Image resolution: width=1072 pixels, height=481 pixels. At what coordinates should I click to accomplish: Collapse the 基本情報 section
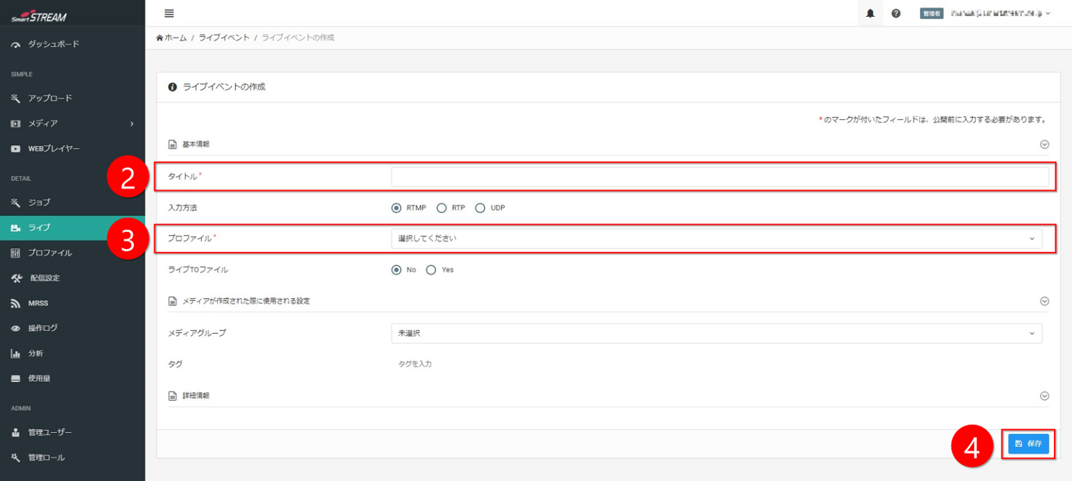pos(1044,145)
